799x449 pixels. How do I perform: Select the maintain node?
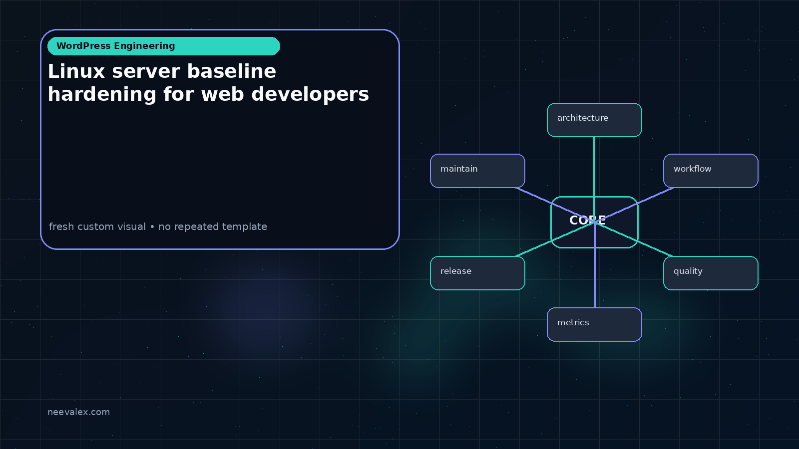tap(477, 171)
